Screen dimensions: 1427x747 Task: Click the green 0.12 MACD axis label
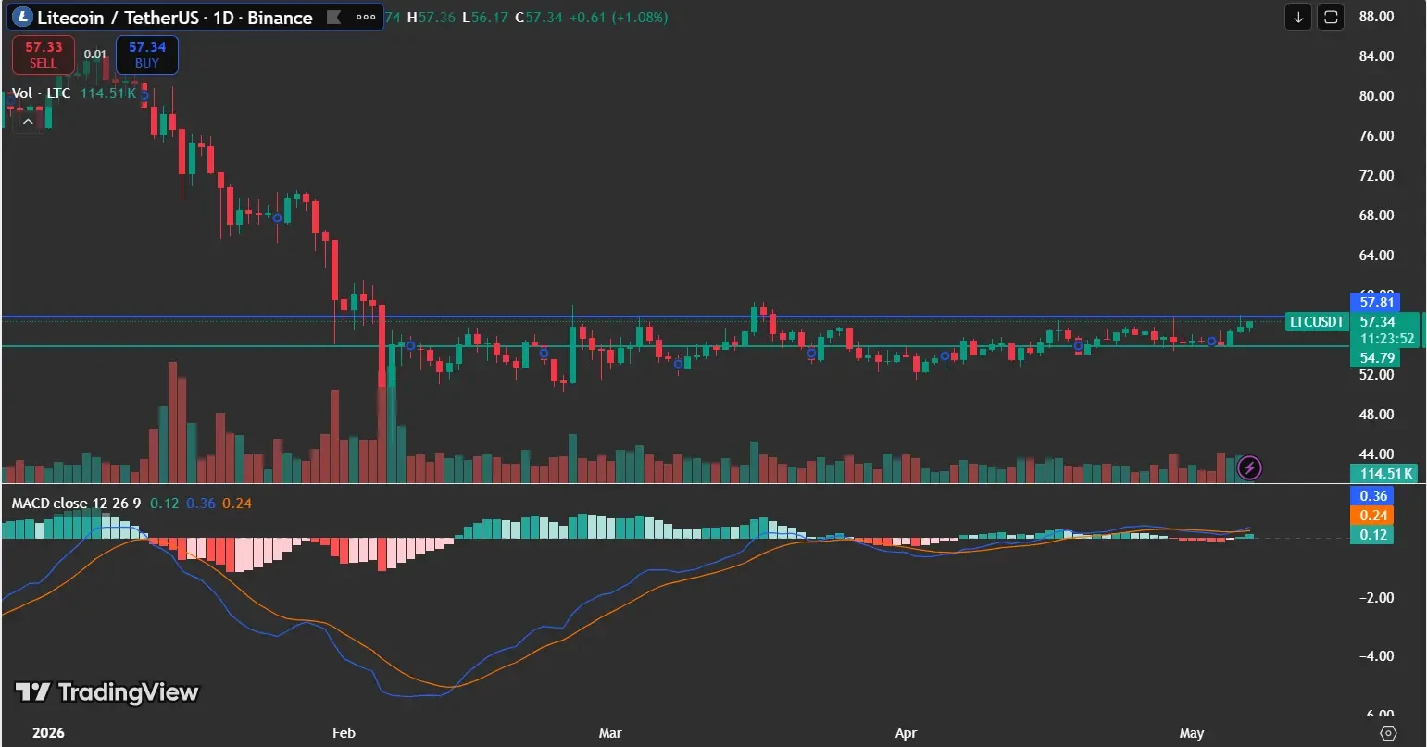pyautogui.click(x=1372, y=535)
